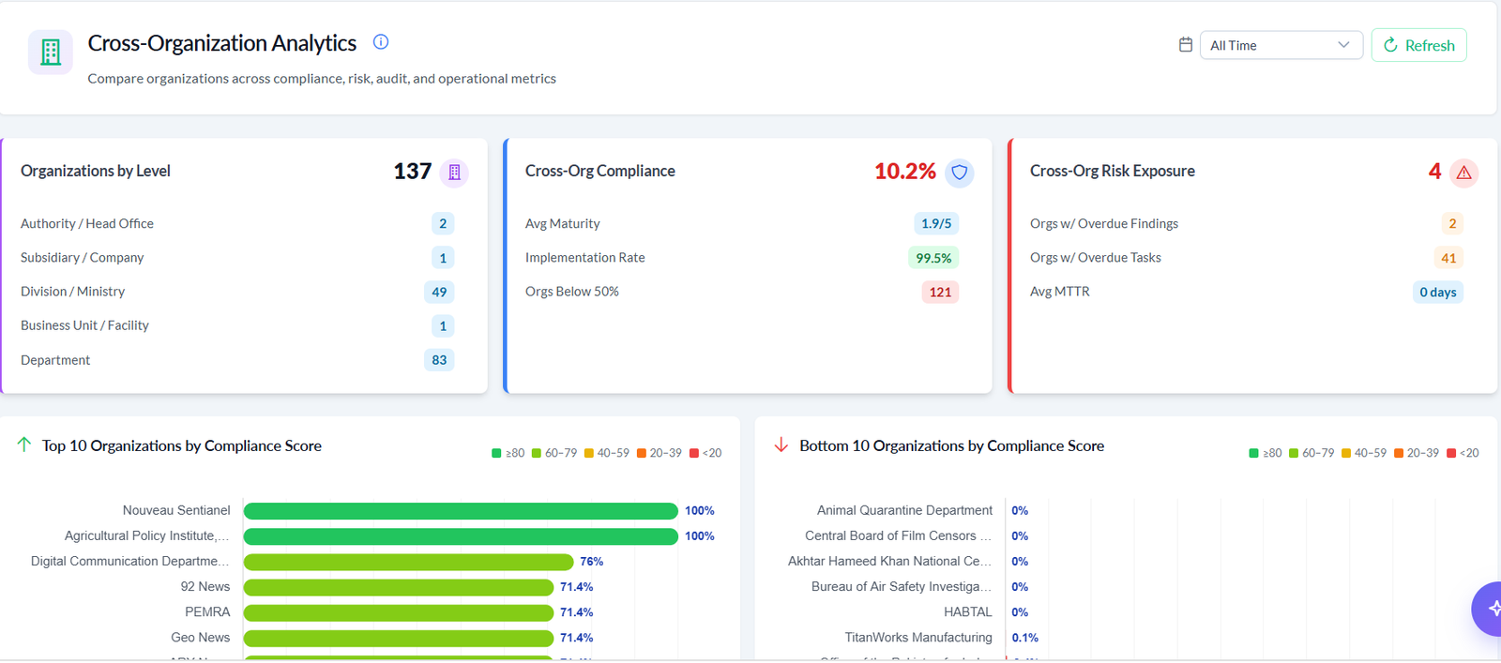Click the red down arrow beside Bottom 10 Organizations
1501x663 pixels.
pos(781,445)
